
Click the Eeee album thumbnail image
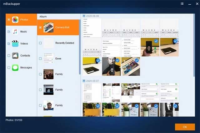[x=48, y=58]
